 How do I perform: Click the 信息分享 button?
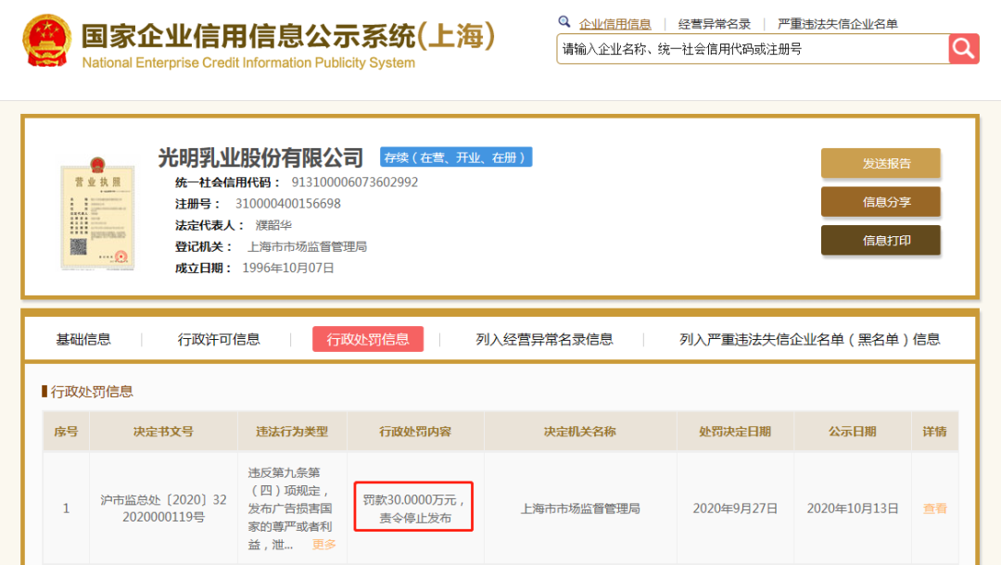[x=881, y=202]
